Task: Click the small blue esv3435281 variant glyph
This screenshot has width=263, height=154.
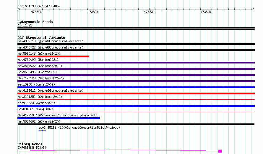Action: point(42,130)
